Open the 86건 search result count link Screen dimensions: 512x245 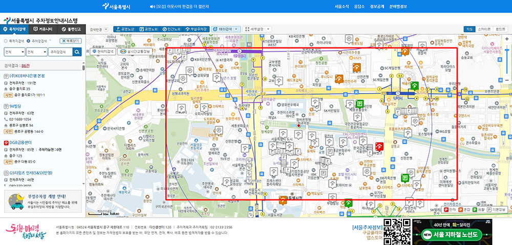coord(26,65)
